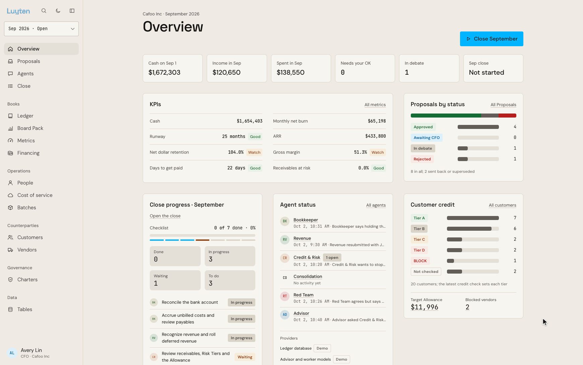Click the Waiting badge on Review receivables

[x=245, y=357]
